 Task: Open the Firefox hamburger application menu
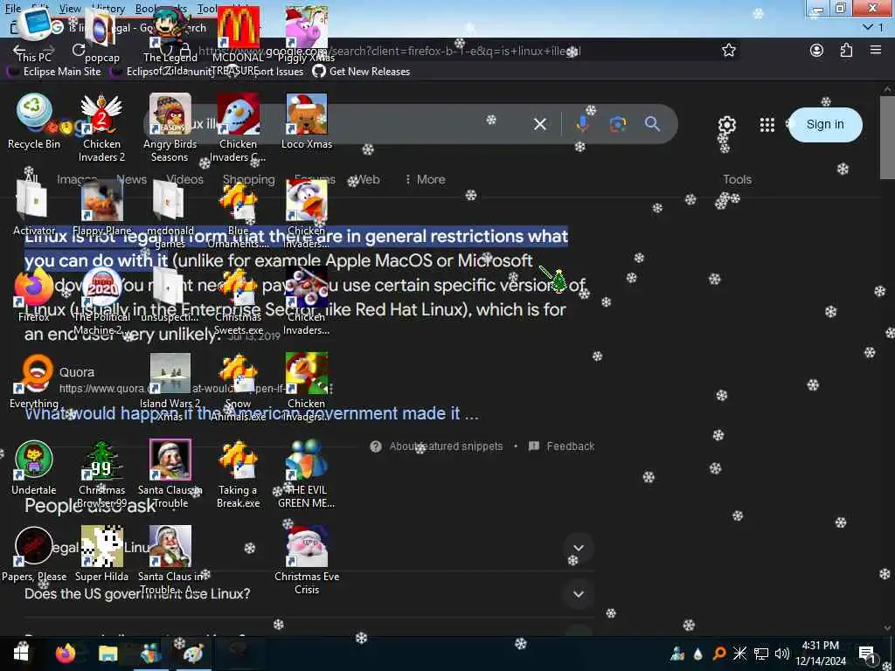click(x=876, y=50)
